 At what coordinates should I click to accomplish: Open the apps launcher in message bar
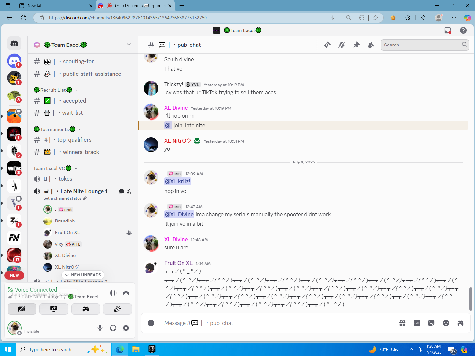click(x=460, y=323)
